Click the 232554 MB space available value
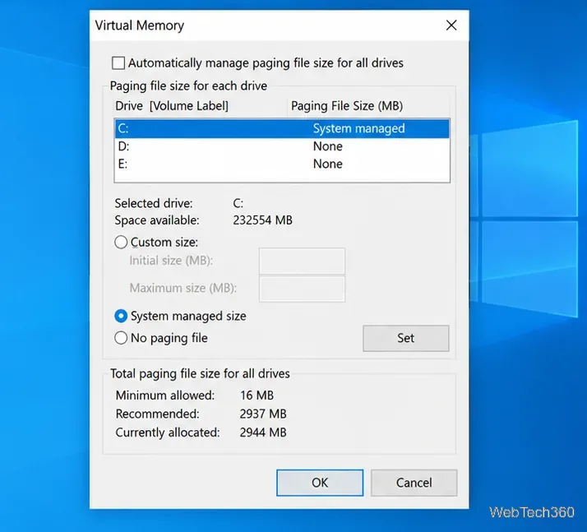The image size is (587, 532). pyautogui.click(x=262, y=220)
